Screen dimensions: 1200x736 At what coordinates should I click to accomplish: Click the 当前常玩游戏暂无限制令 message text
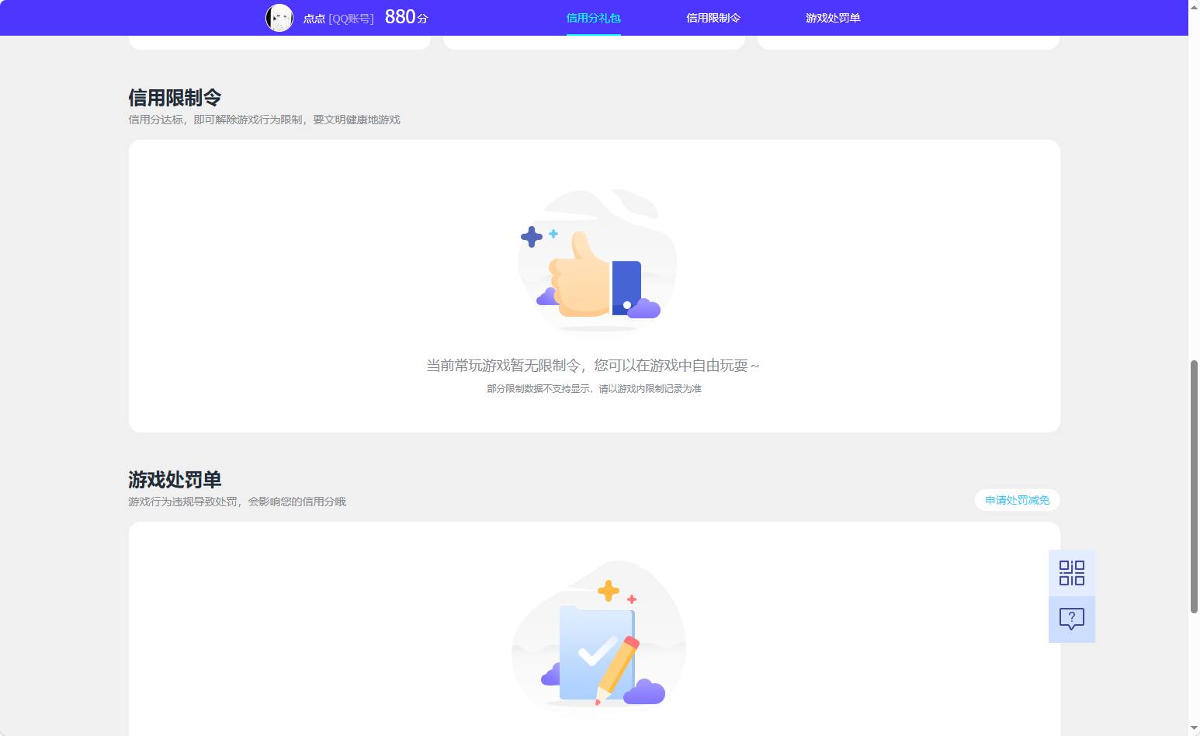tap(593, 365)
